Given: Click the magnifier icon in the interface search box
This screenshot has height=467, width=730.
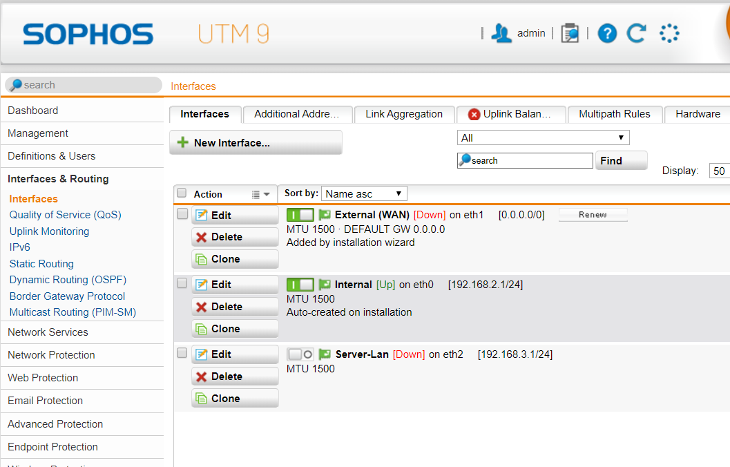Looking at the screenshot, I should tap(465, 160).
